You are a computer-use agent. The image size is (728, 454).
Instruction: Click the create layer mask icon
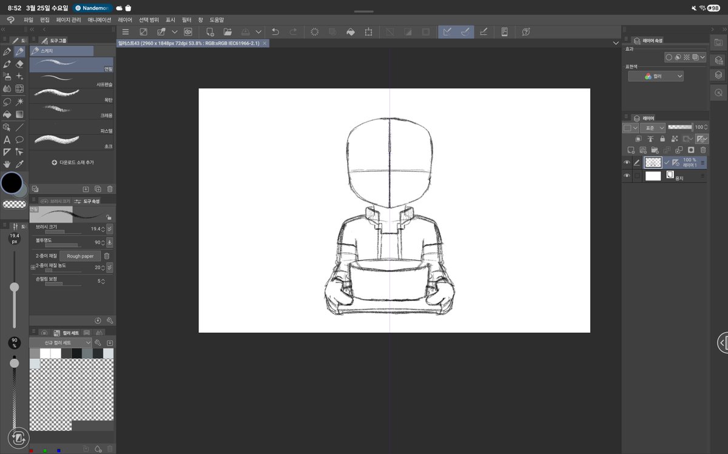click(691, 150)
